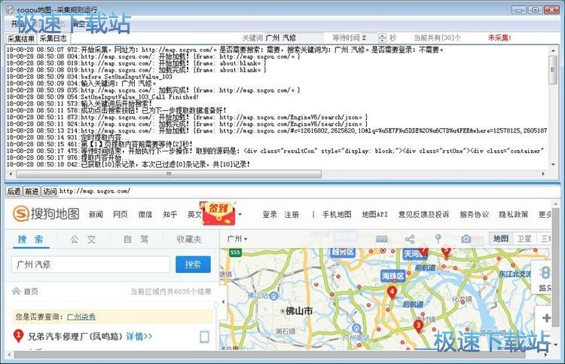Select the 公交 transit tab
This screenshot has height=364, width=565.
point(83,240)
